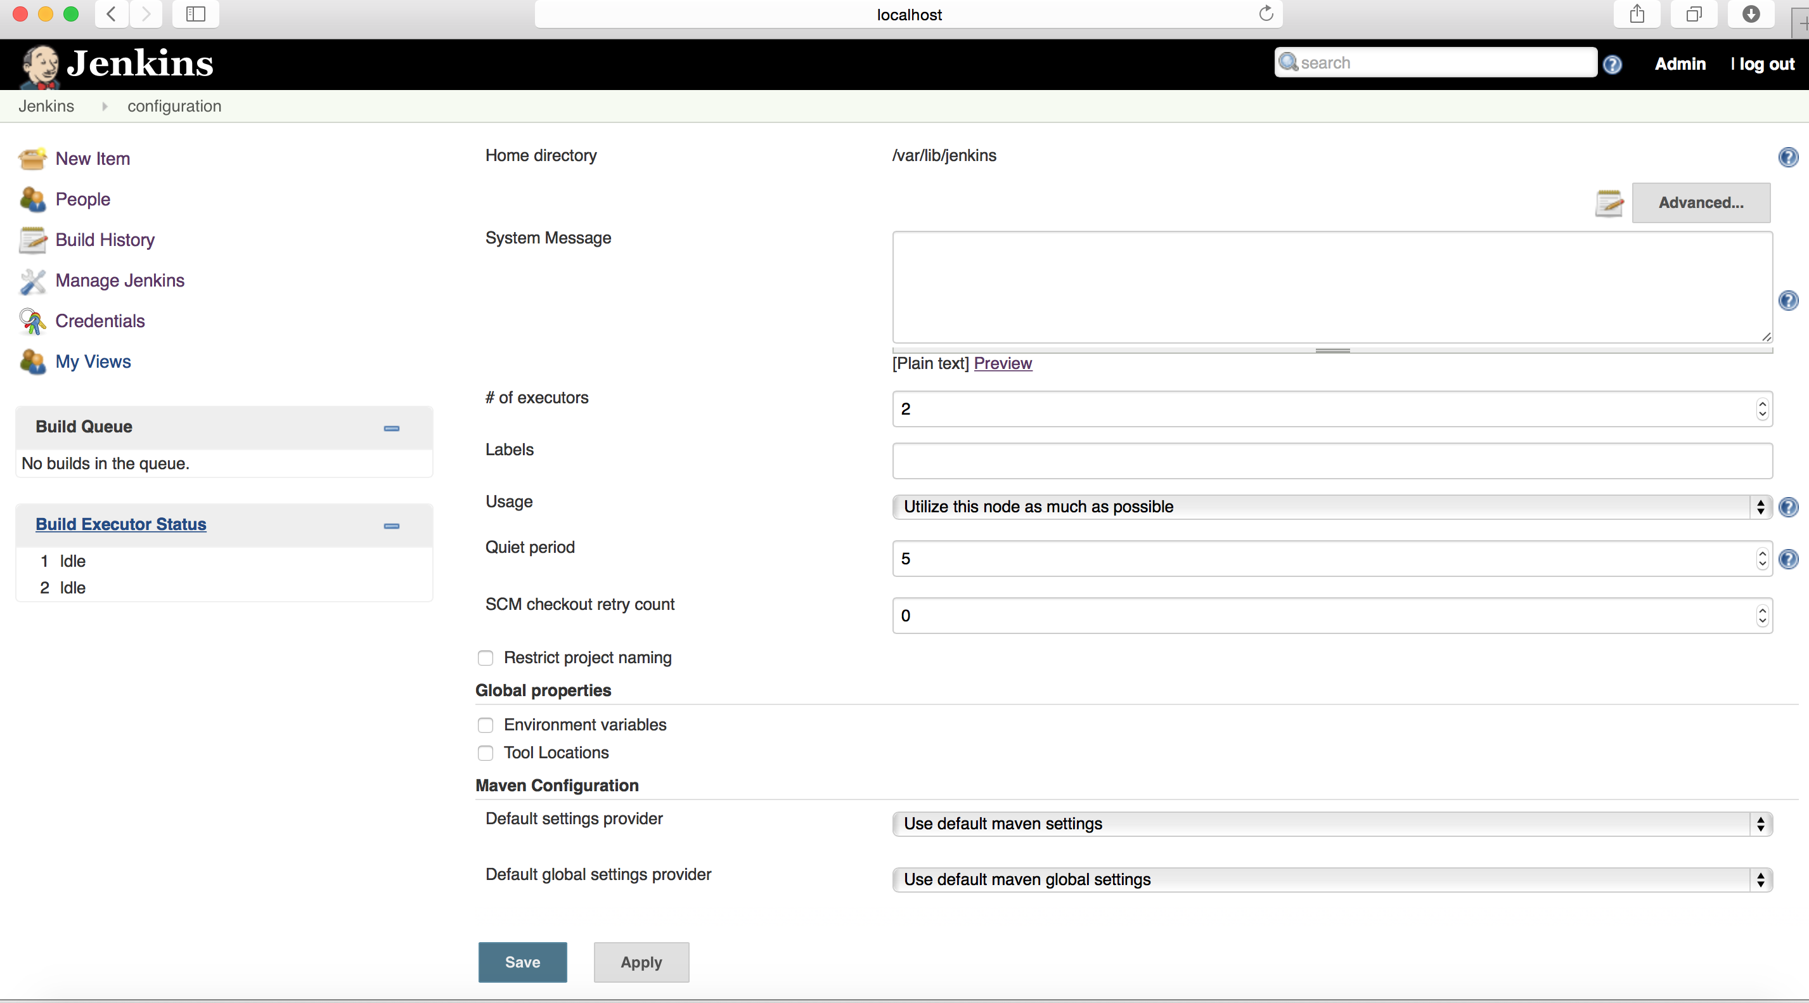The image size is (1809, 1003).
Task: Click the People sidebar icon
Action: pyautogui.click(x=32, y=200)
